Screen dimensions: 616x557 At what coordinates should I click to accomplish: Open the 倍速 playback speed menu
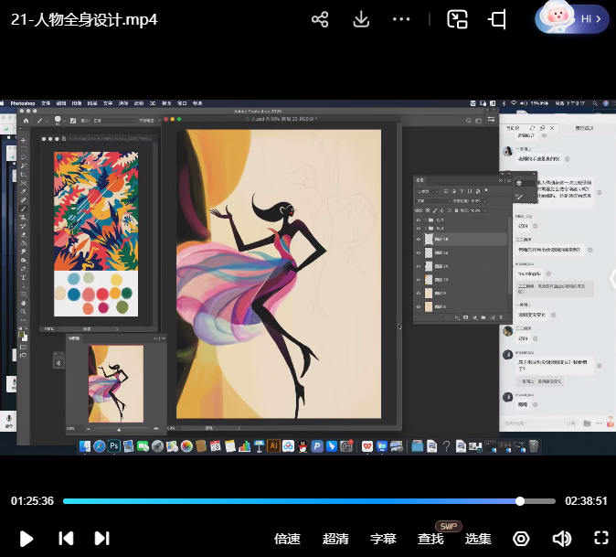(x=287, y=539)
